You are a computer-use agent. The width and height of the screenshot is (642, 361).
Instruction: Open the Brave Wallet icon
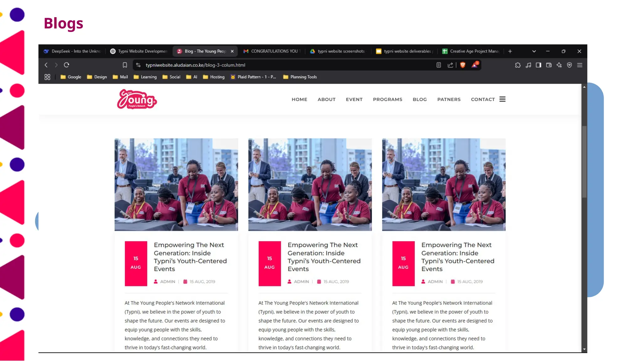coord(549,65)
